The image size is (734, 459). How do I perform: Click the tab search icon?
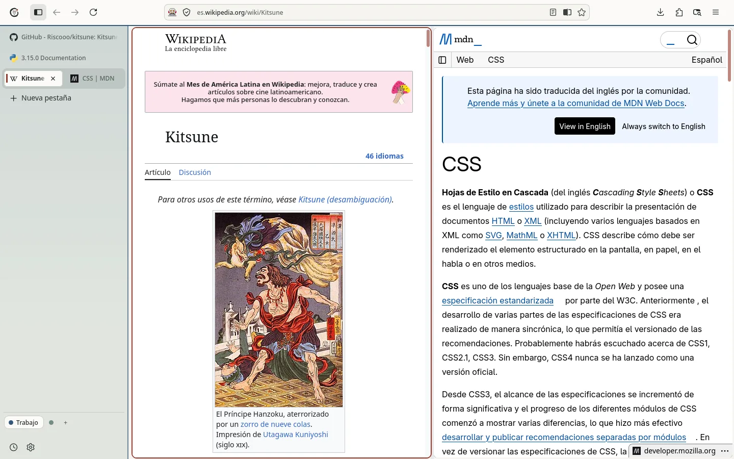[x=697, y=12]
